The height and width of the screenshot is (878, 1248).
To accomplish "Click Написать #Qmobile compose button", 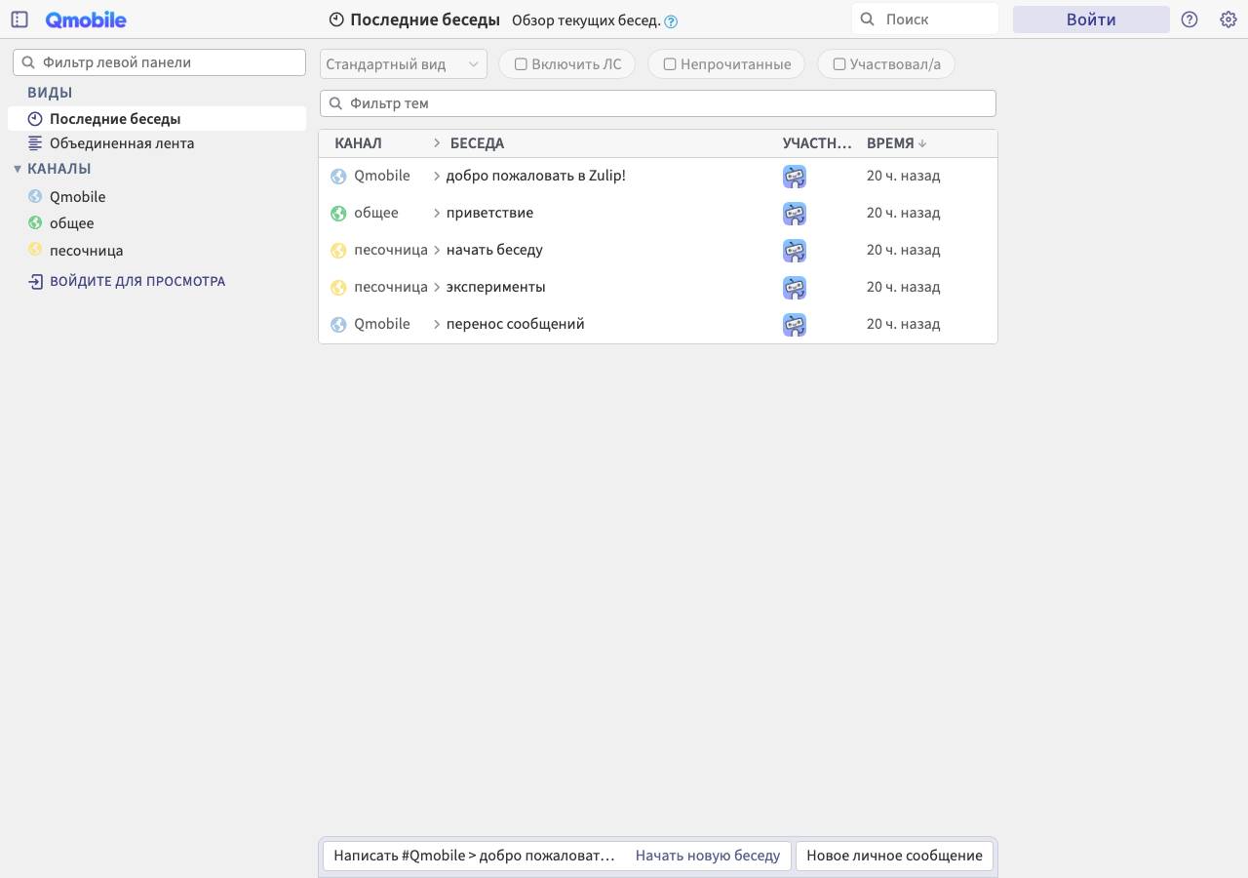I will click(x=475, y=856).
